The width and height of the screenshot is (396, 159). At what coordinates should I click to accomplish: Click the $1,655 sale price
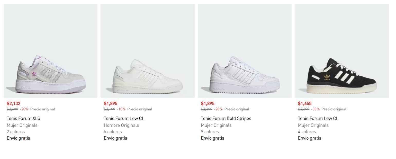pos(304,103)
